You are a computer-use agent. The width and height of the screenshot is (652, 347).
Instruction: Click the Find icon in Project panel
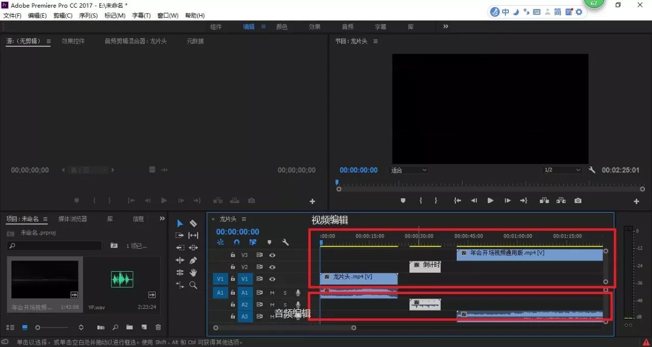(x=116, y=327)
